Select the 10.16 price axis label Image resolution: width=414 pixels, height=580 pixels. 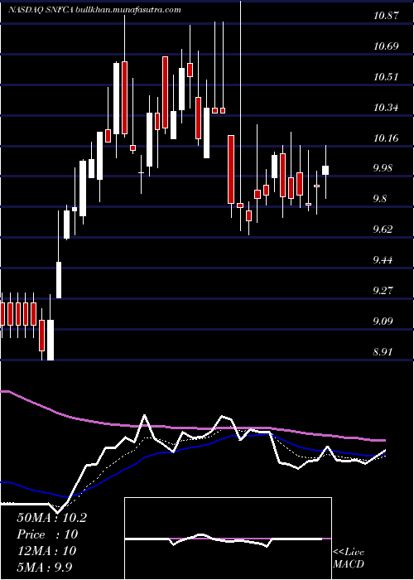(386, 138)
